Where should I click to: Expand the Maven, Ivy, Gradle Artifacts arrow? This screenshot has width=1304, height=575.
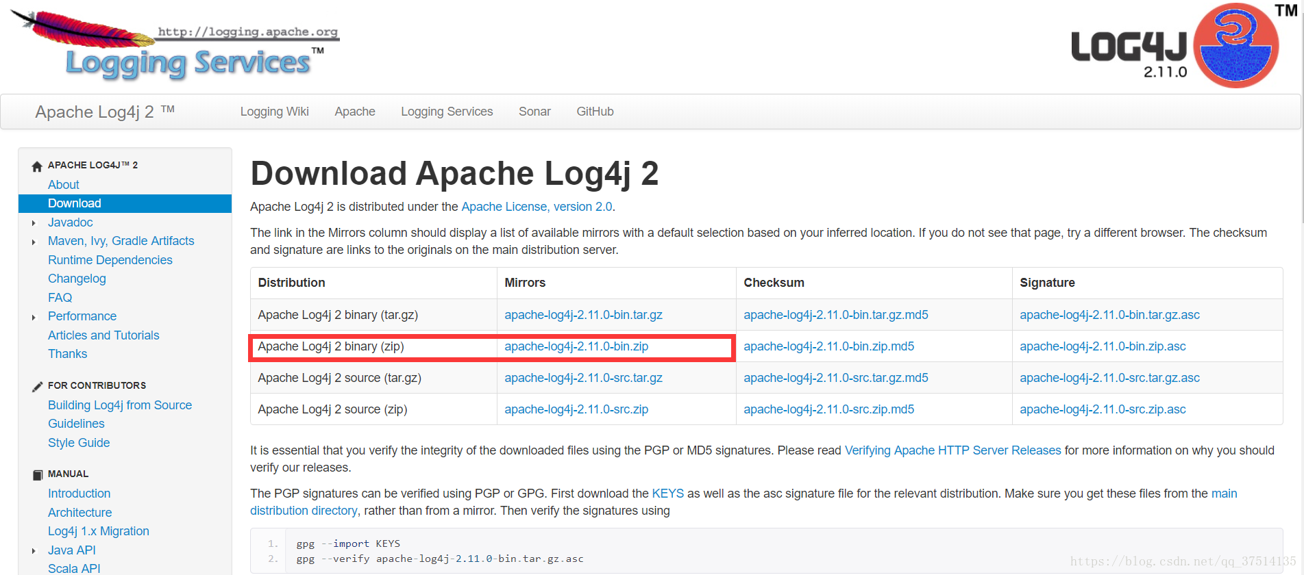click(34, 242)
